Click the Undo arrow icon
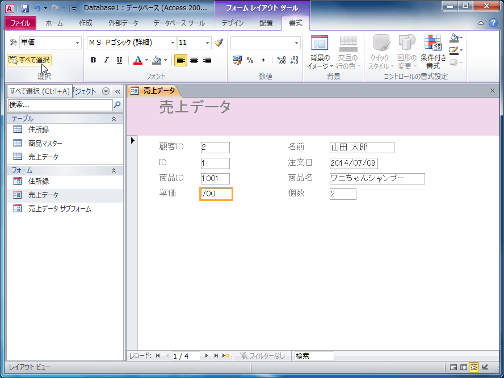Image resolution: width=504 pixels, height=378 pixels. (x=37, y=9)
